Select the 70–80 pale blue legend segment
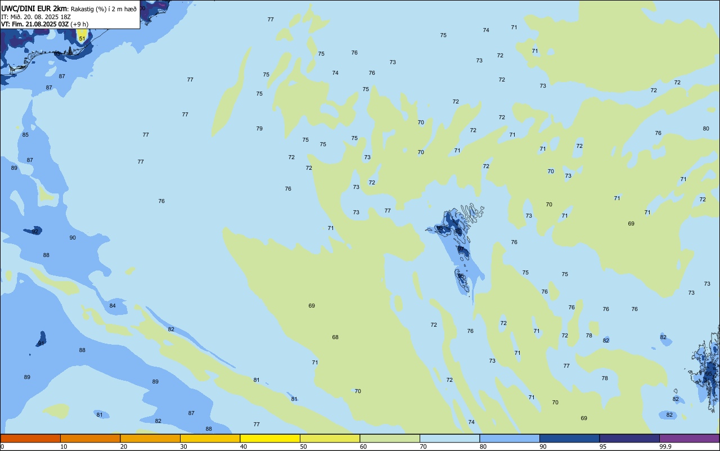The width and height of the screenshot is (720, 451). click(449, 438)
